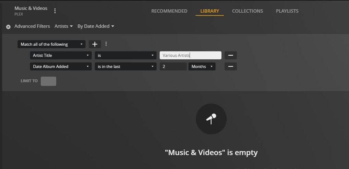Open the Artists type dropdown
Image resolution: width=349 pixels, height=169 pixels.
[x=64, y=26]
